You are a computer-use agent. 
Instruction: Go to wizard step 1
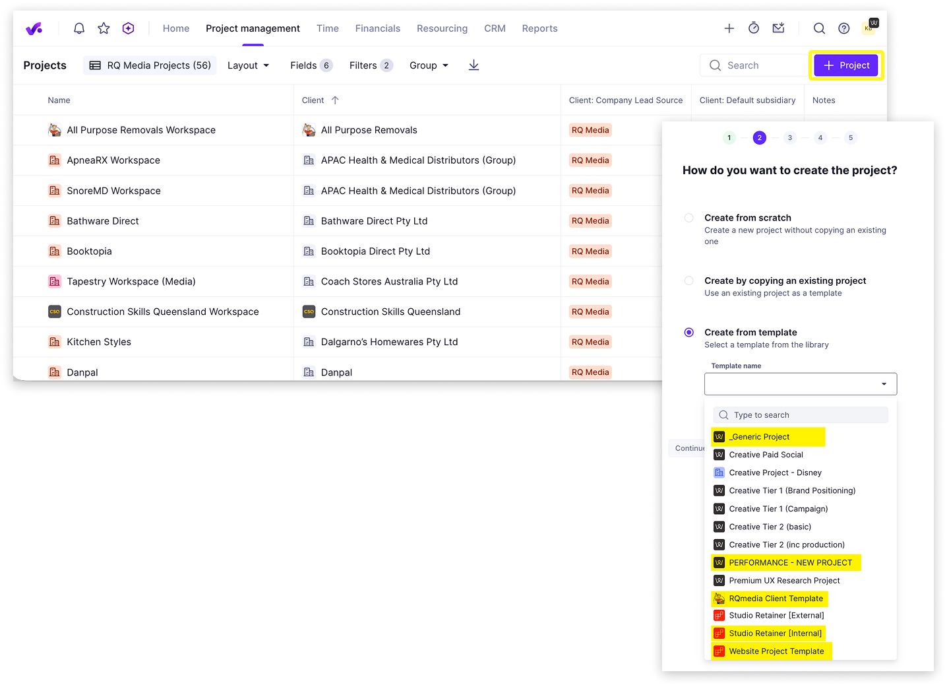coord(729,138)
